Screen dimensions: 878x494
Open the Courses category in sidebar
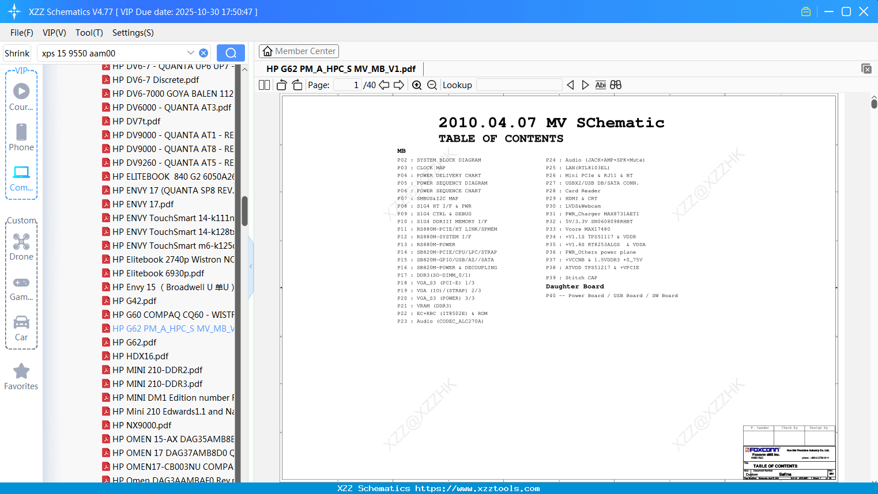point(21,97)
